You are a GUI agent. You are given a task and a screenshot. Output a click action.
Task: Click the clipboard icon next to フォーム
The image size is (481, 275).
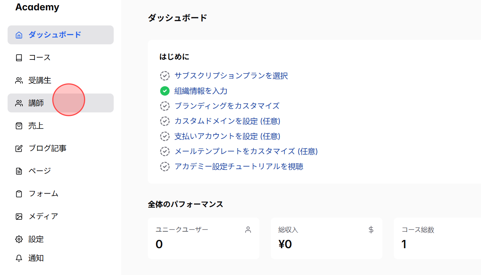pyautogui.click(x=19, y=193)
